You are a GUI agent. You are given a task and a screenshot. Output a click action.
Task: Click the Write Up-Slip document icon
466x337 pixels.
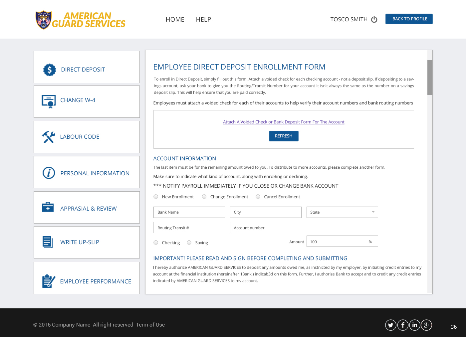tap(48, 242)
